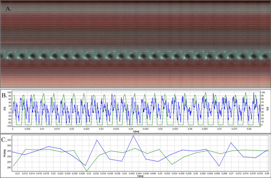This screenshot has height=178, width=271.
Task: Click the '0,065' time tick in panel B
Action: [205, 129]
